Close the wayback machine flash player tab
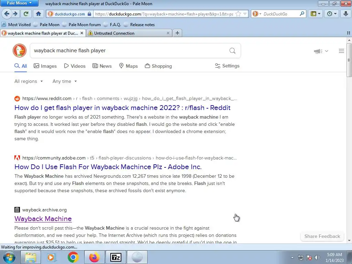Image resolution: width=352 pixels, height=264 pixels. [x=82, y=33]
